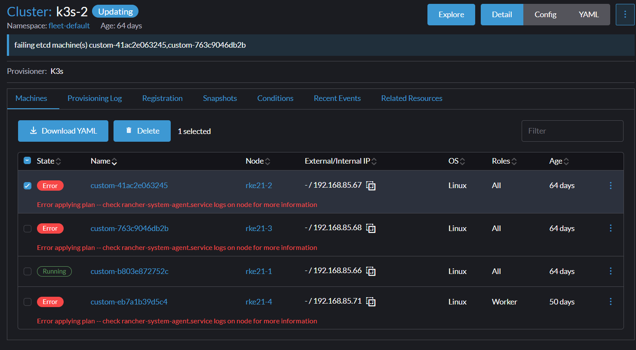Click the Explore button

click(x=451, y=15)
